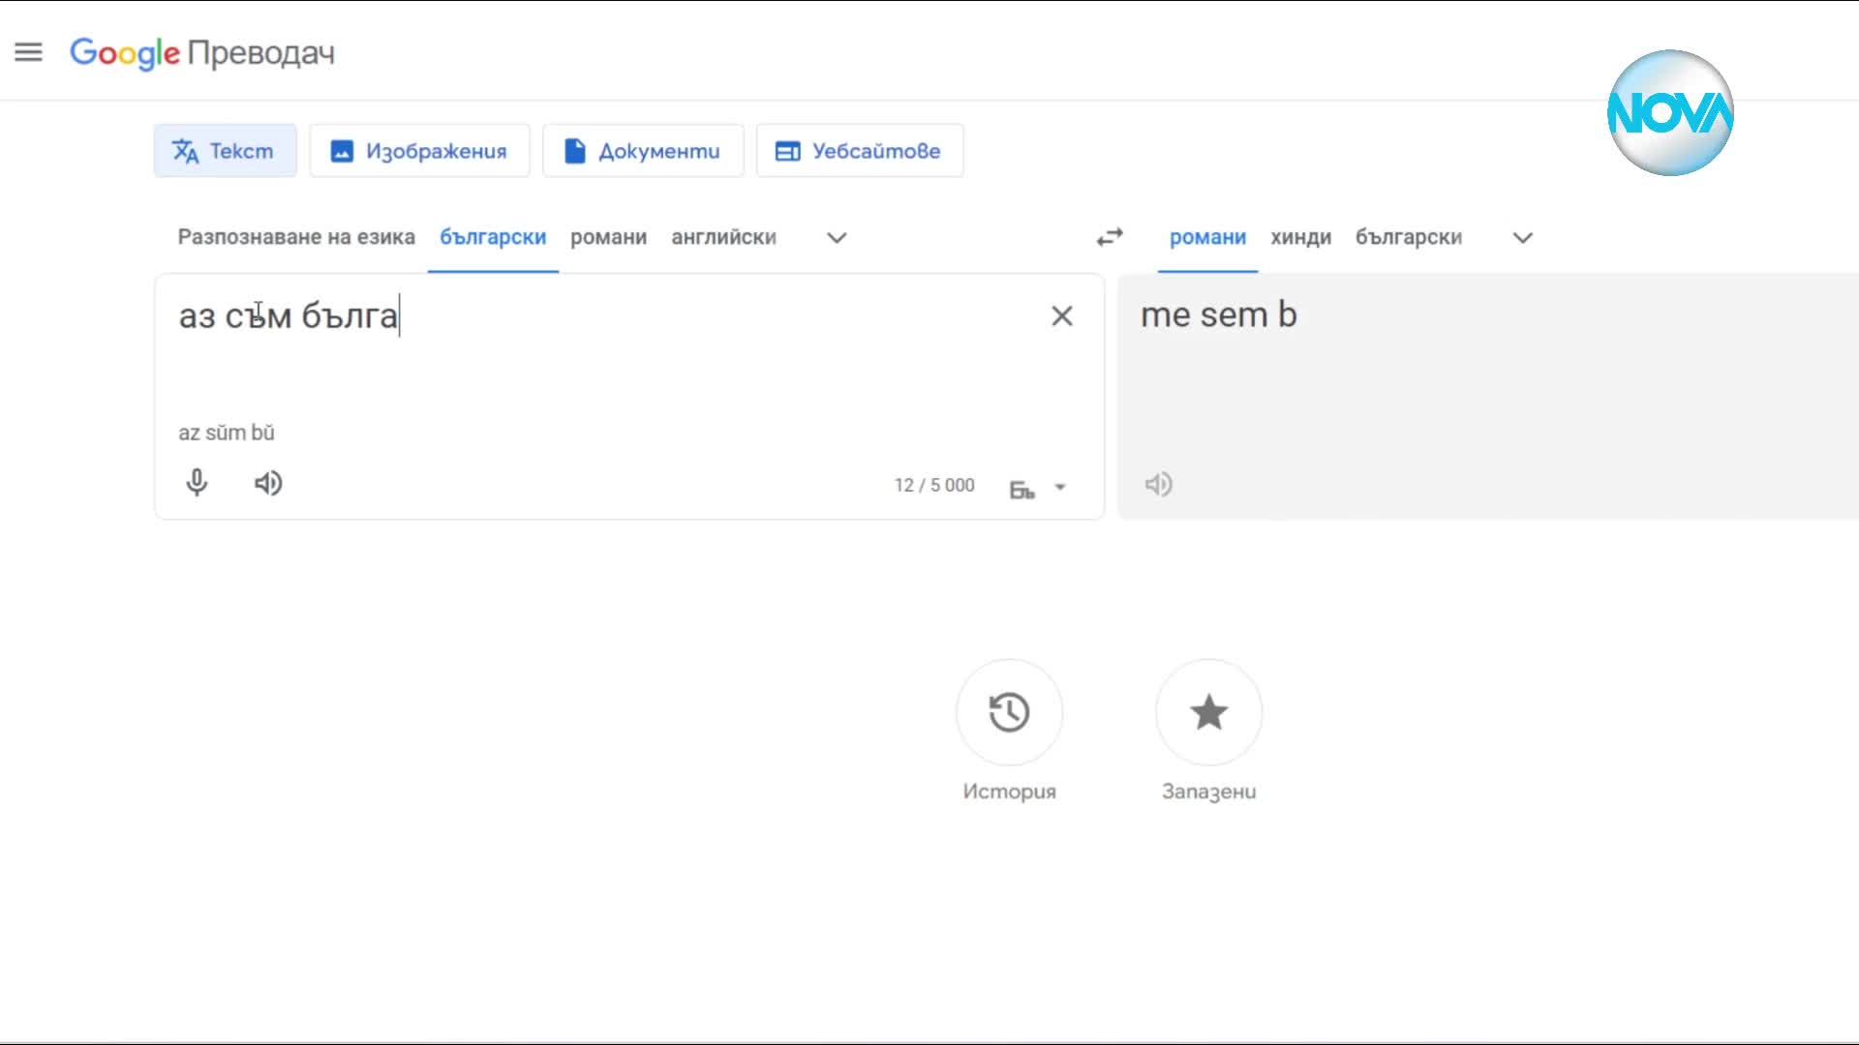1859x1045 pixels.
Task: Select български as target language
Action: [x=1408, y=238]
